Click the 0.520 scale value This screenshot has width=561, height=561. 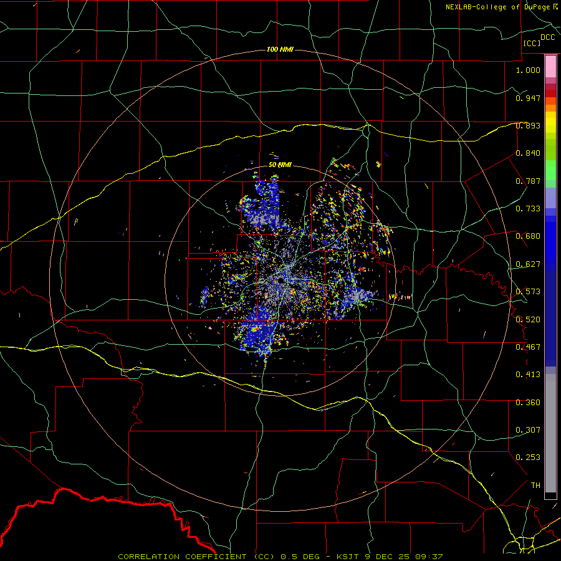528,320
